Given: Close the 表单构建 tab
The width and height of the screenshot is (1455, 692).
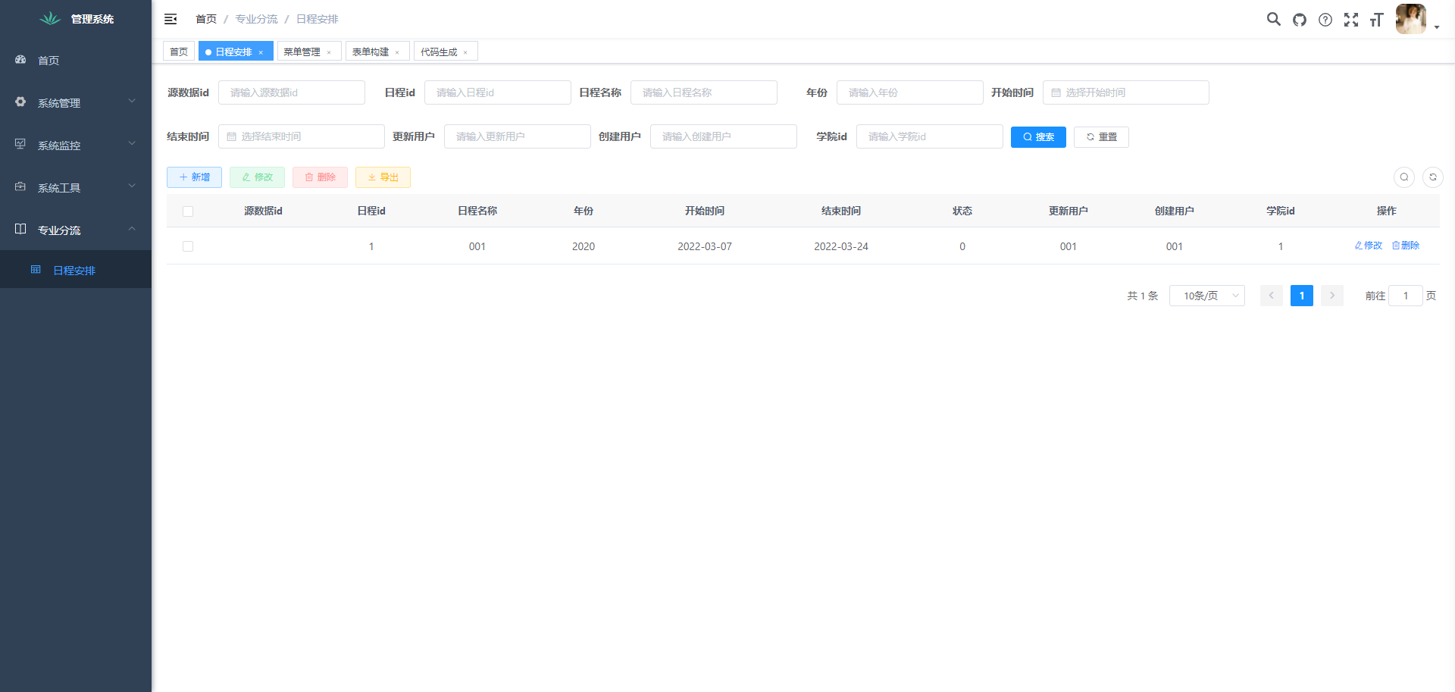Looking at the screenshot, I should coord(397,52).
